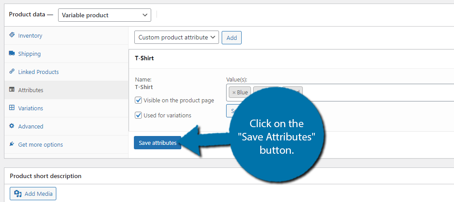The width and height of the screenshot is (454, 202).
Task: Click inside the Value(s) input field
Action: [x=377, y=93]
